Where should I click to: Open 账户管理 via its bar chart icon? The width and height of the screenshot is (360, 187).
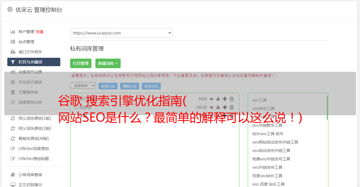pos(13,32)
